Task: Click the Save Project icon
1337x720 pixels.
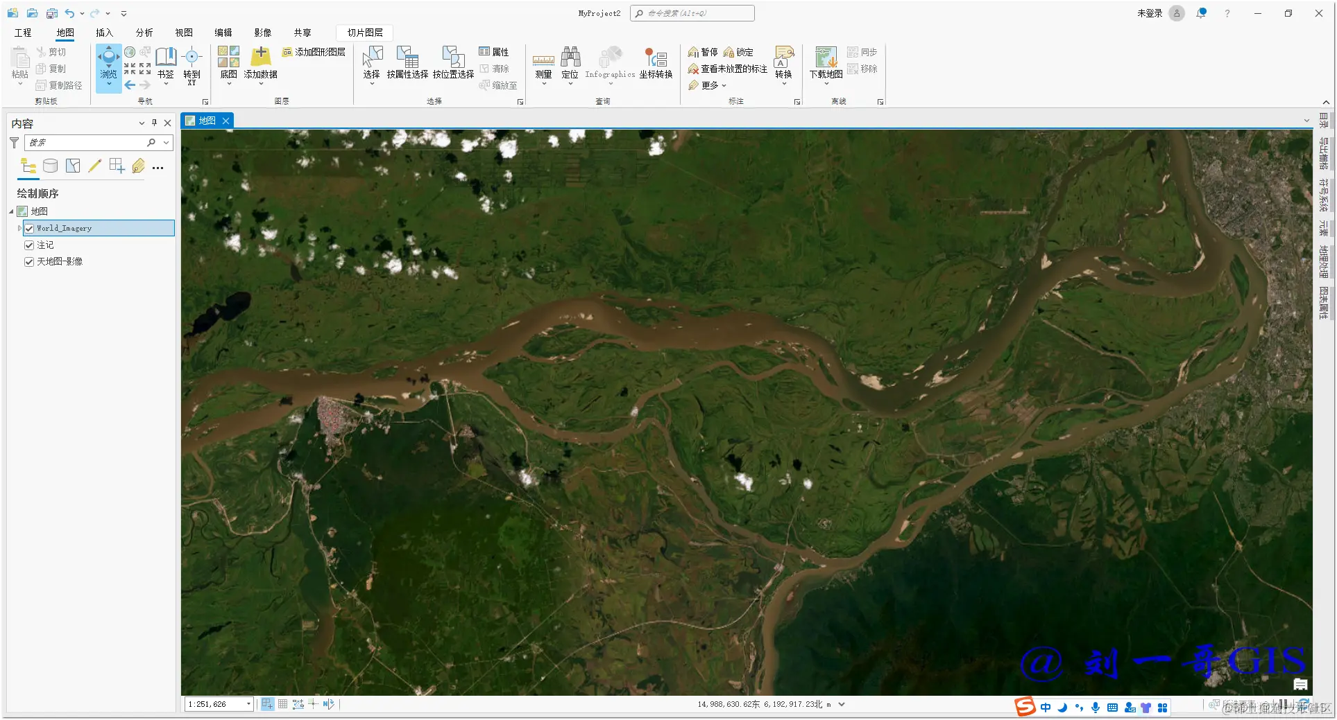Action: pos(52,13)
